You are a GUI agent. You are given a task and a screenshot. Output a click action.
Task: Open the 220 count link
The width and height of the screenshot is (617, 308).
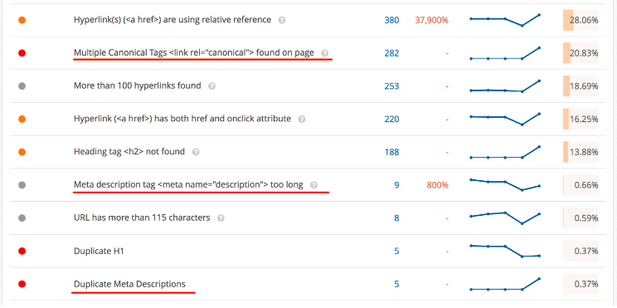pos(391,119)
